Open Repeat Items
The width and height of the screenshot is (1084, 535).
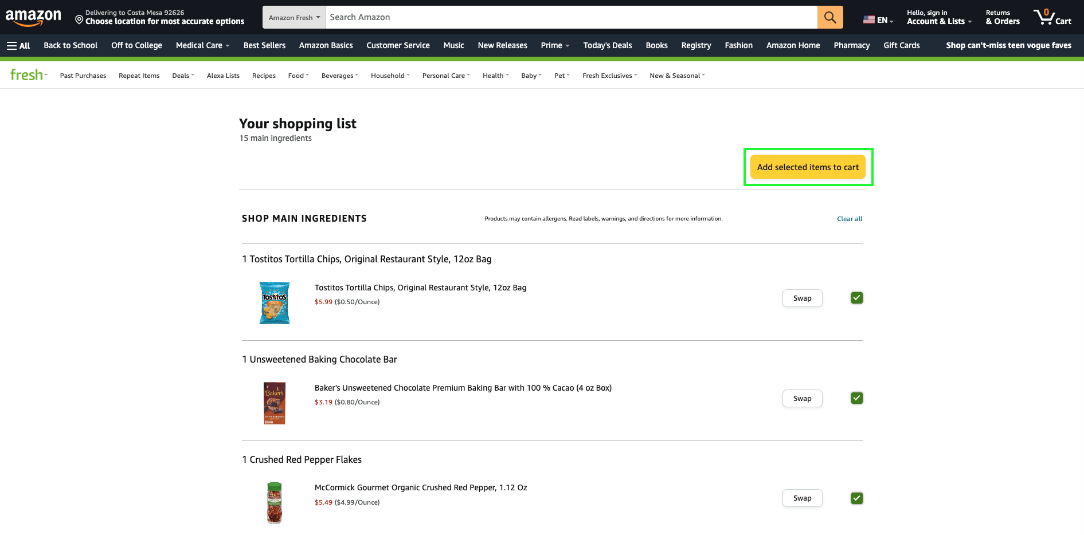click(x=139, y=76)
